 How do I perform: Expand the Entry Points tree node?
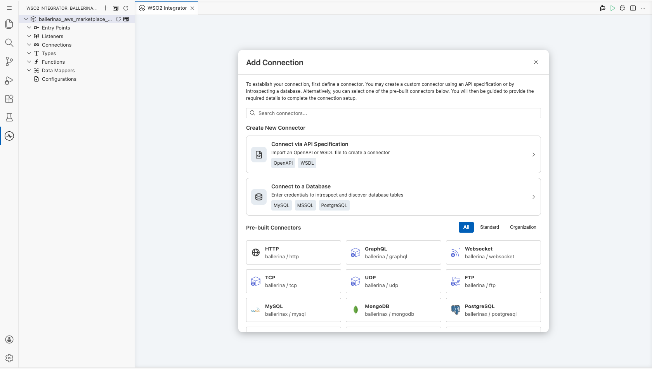coord(29,28)
